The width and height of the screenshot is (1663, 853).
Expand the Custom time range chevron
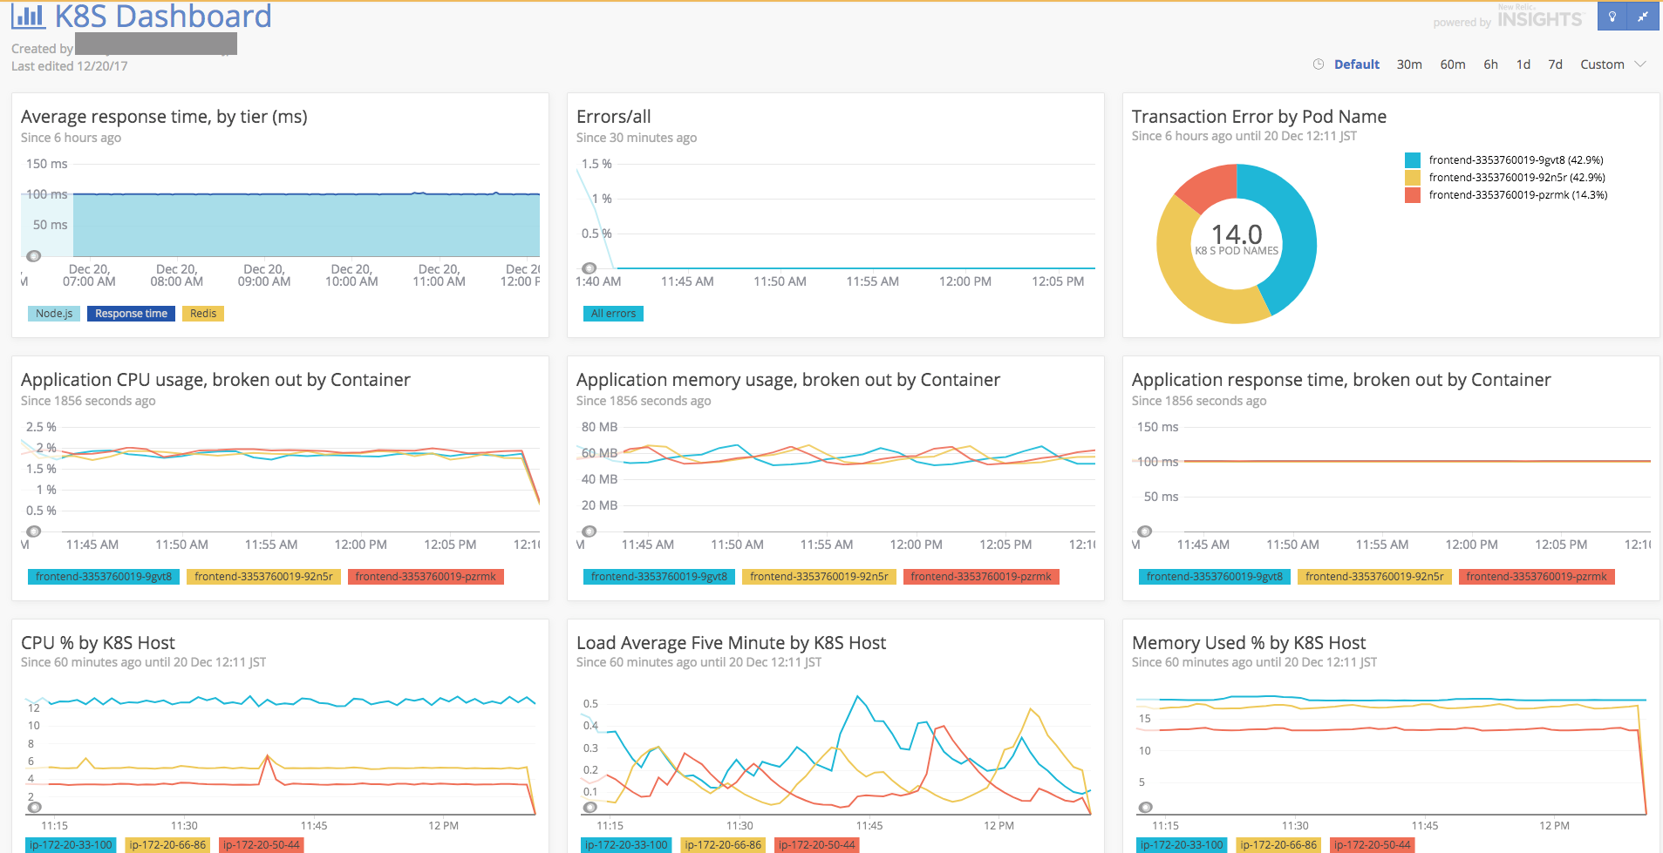(1640, 64)
